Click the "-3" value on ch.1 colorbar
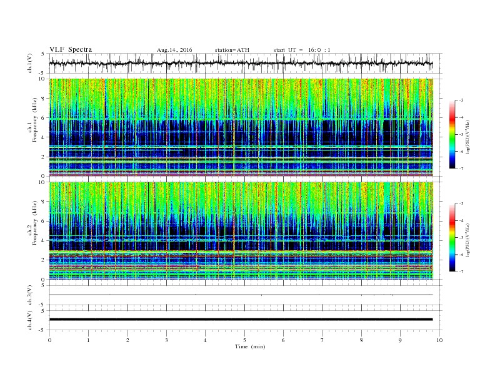The height and width of the screenshot is (382, 495). [x=461, y=100]
